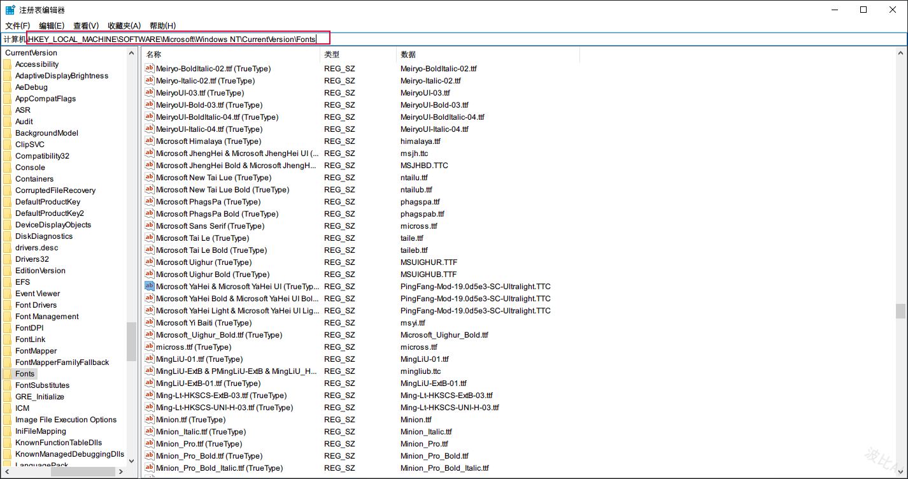Click the himalaya.ttf data cell
Image resolution: width=908 pixels, height=479 pixels.
coord(420,141)
